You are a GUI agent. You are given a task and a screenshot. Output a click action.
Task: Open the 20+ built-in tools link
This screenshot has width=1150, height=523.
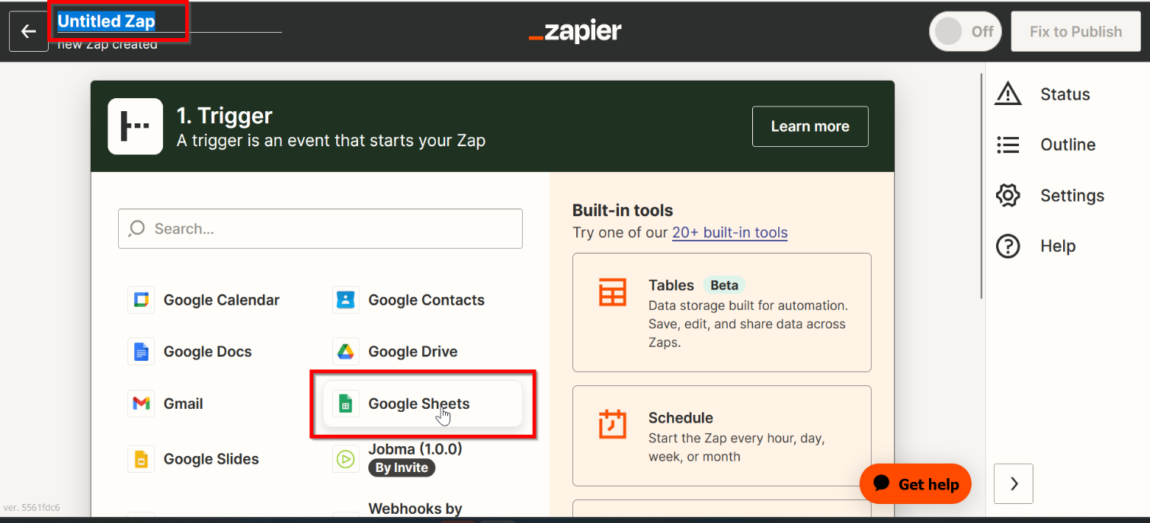tap(730, 233)
